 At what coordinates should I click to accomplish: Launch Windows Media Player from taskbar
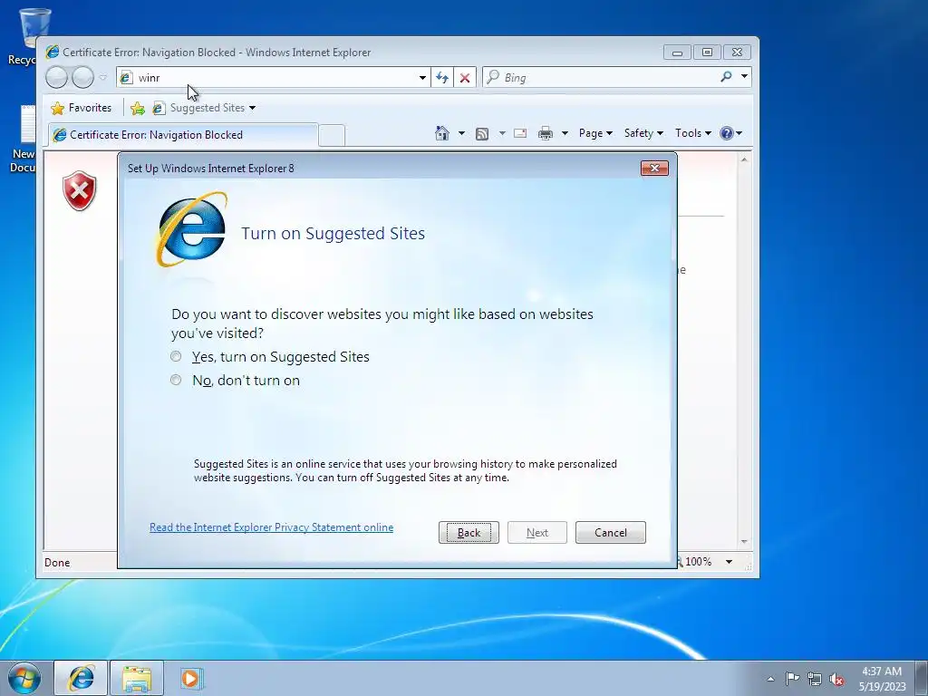click(191, 678)
